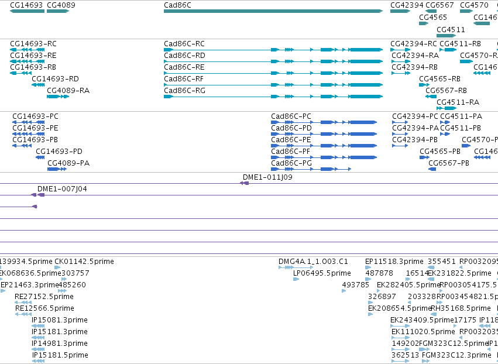Click the IP14981.3prime EST label
This screenshot has width=498, height=364.
[x=60, y=344]
